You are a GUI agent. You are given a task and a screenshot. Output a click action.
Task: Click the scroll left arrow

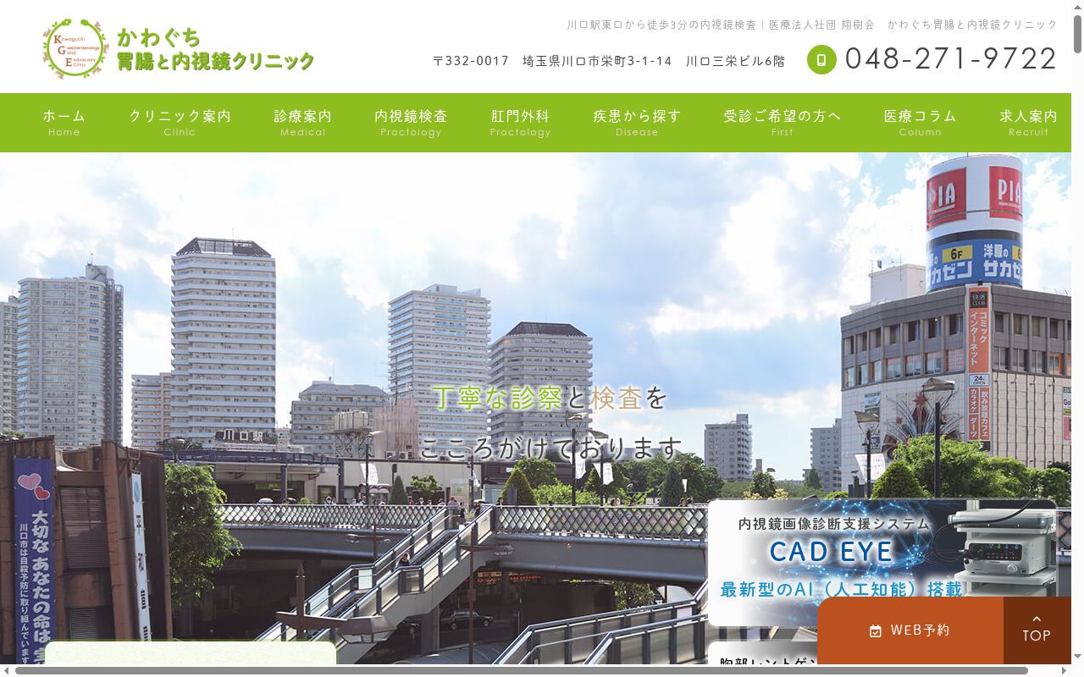(x=6, y=671)
